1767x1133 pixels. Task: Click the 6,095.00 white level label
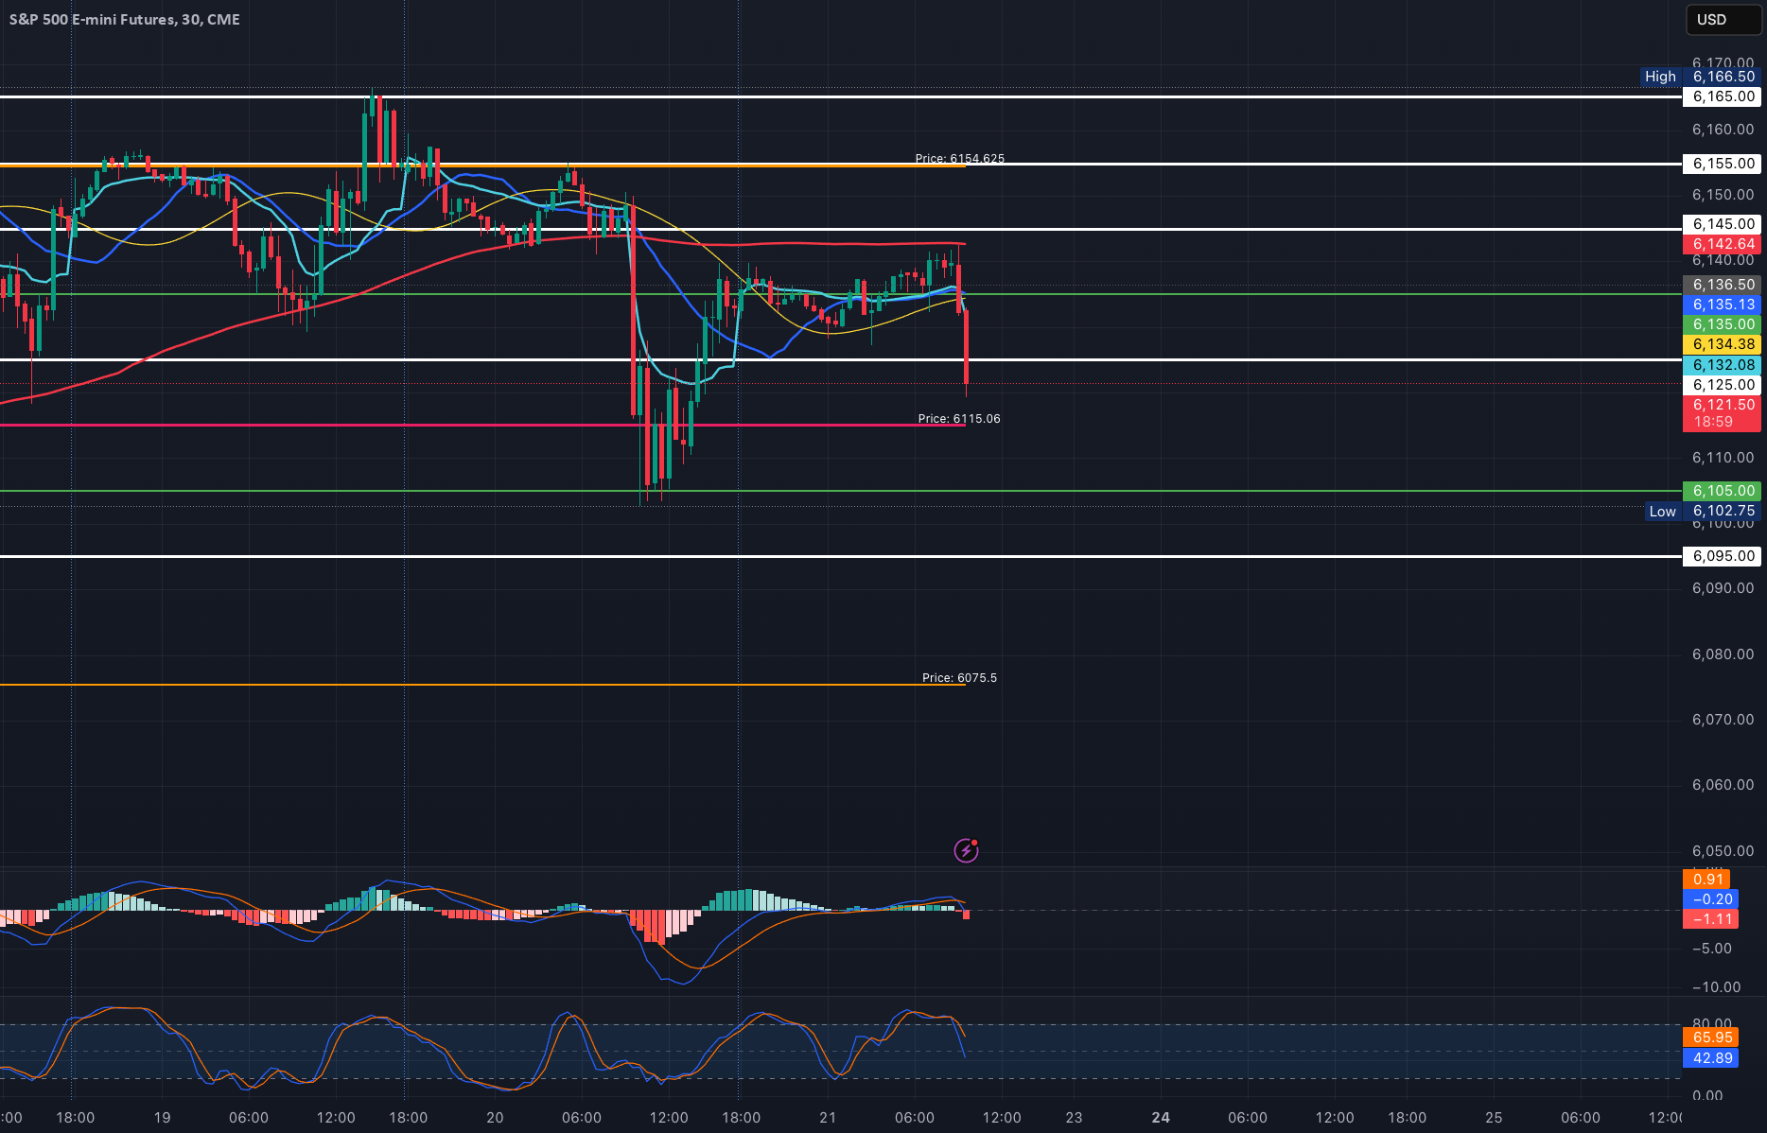[1723, 556]
